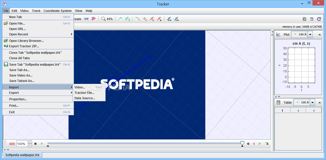Click the end frame marker under slider
This screenshot has height=160, width=326.
(242, 146)
